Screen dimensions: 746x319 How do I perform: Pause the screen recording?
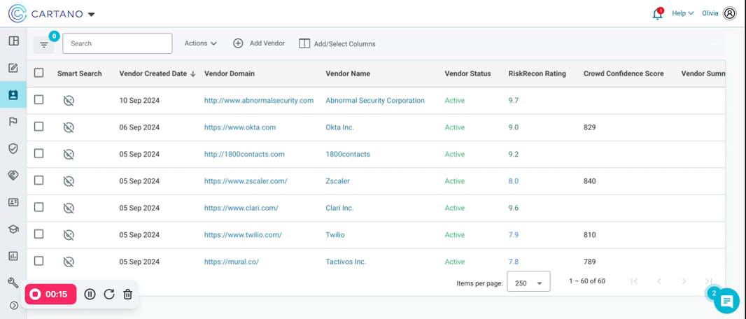coord(90,295)
